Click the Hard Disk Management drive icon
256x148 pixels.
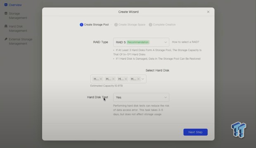coord(6,26)
